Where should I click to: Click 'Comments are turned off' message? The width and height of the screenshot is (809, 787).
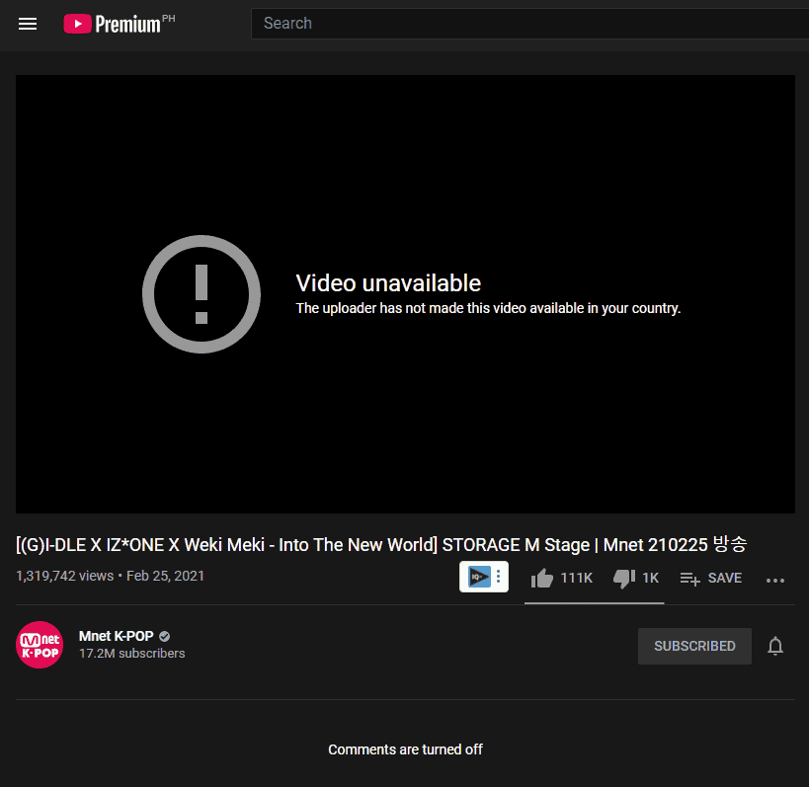click(x=406, y=748)
